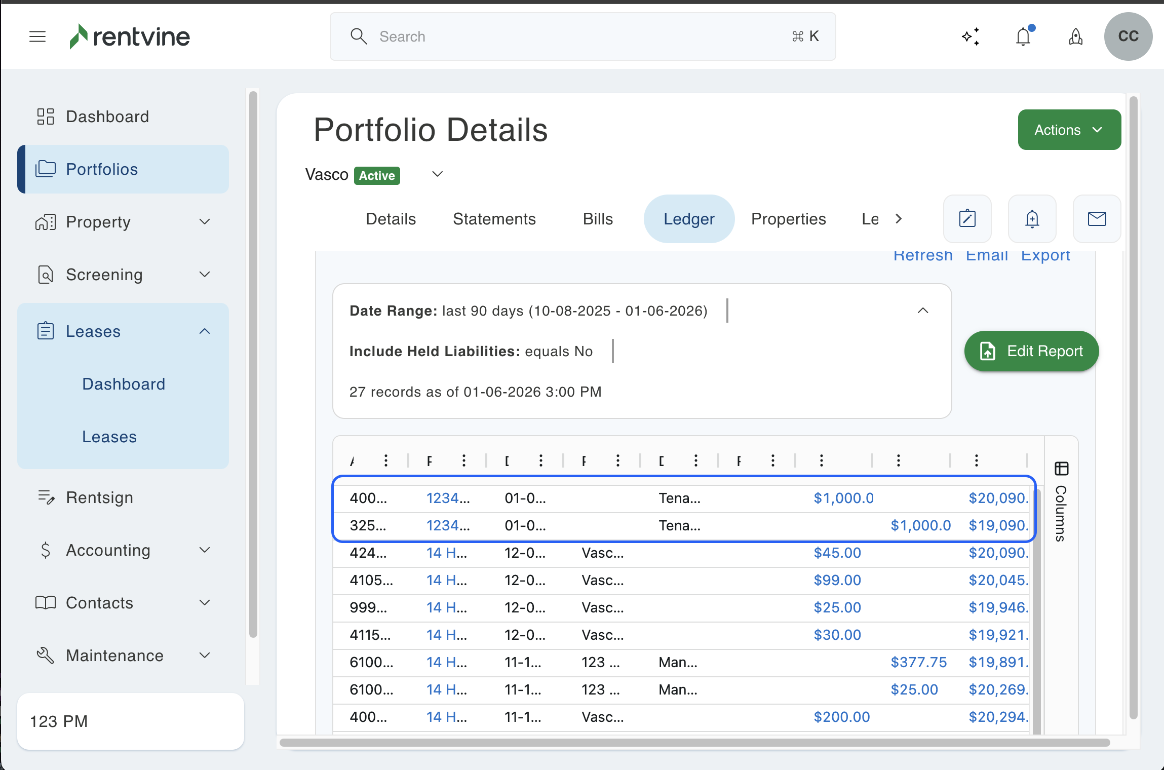Collapse the Date Range filter panel
This screenshot has height=770, width=1164.
coord(923,311)
